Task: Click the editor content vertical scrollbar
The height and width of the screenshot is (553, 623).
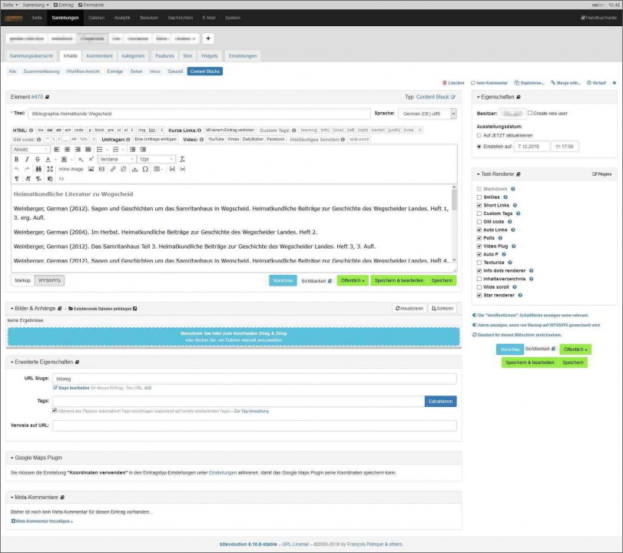Action: point(454,223)
